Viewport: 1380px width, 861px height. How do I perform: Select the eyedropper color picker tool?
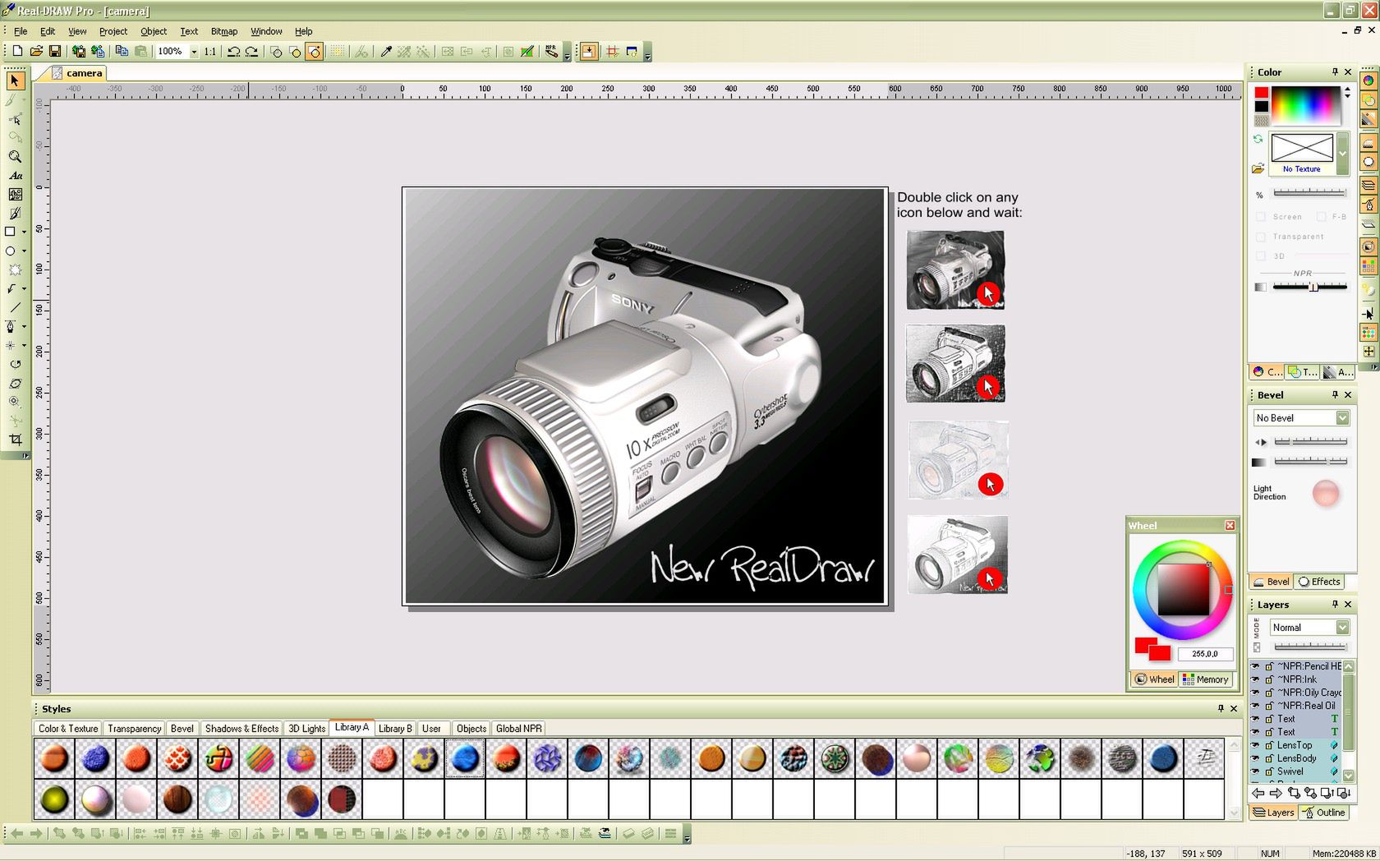385,51
